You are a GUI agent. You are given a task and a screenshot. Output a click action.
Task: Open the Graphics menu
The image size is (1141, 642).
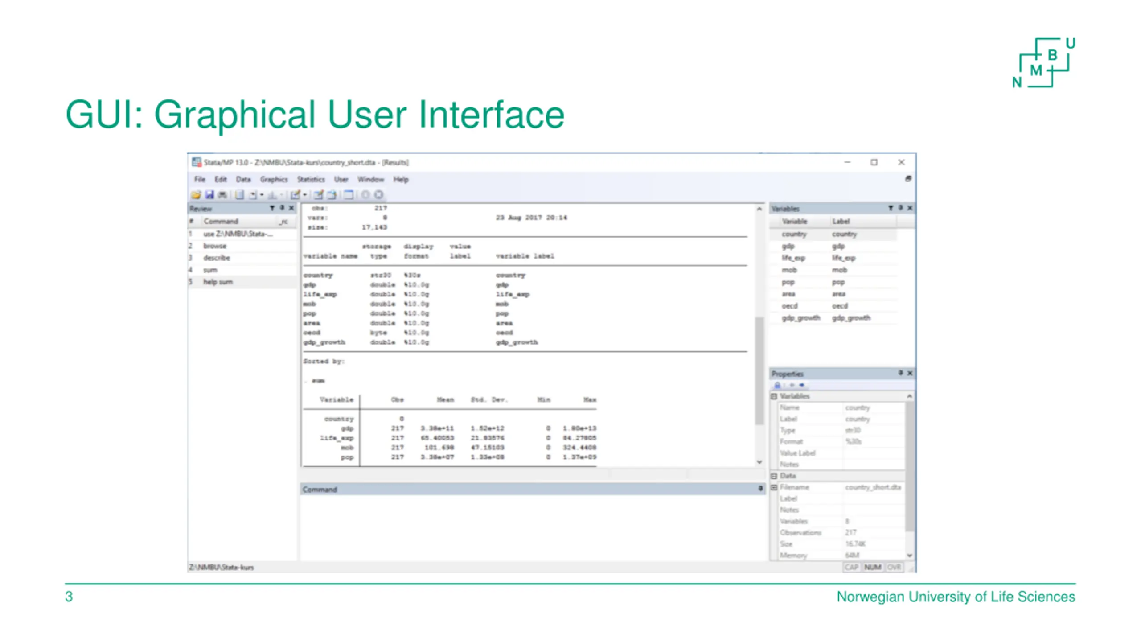coord(274,179)
